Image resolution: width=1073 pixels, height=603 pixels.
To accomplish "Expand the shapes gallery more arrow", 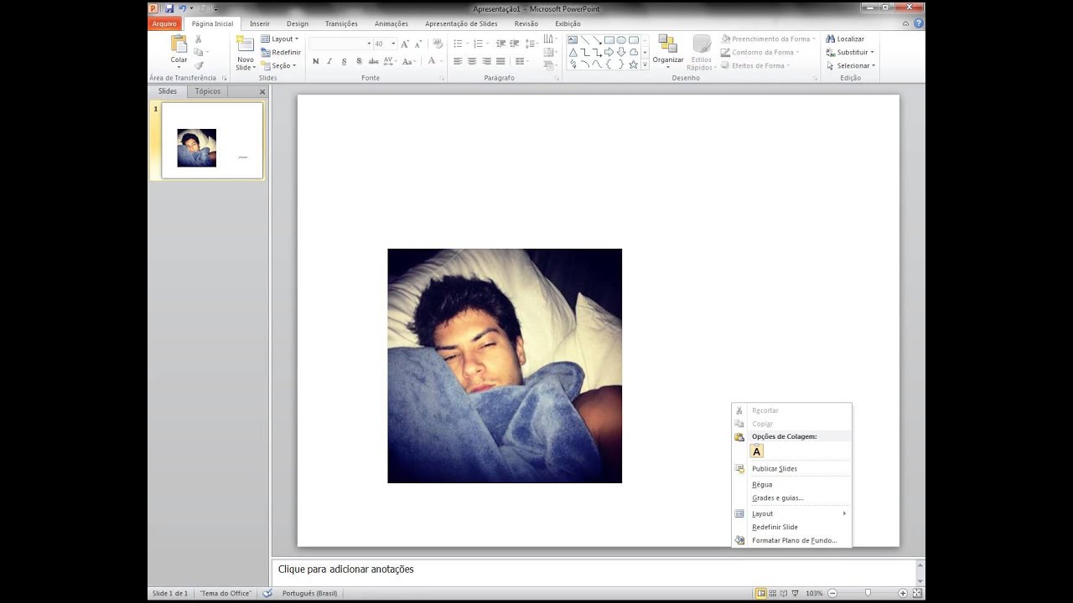I will [x=645, y=64].
